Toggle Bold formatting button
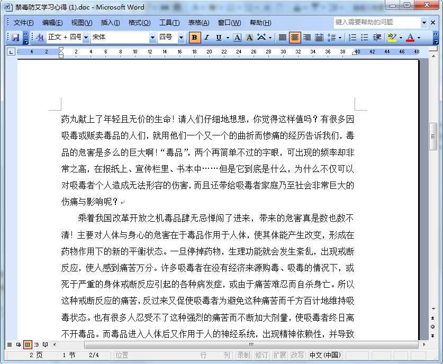This screenshot has height=364, width=443. tap(194, 37)
